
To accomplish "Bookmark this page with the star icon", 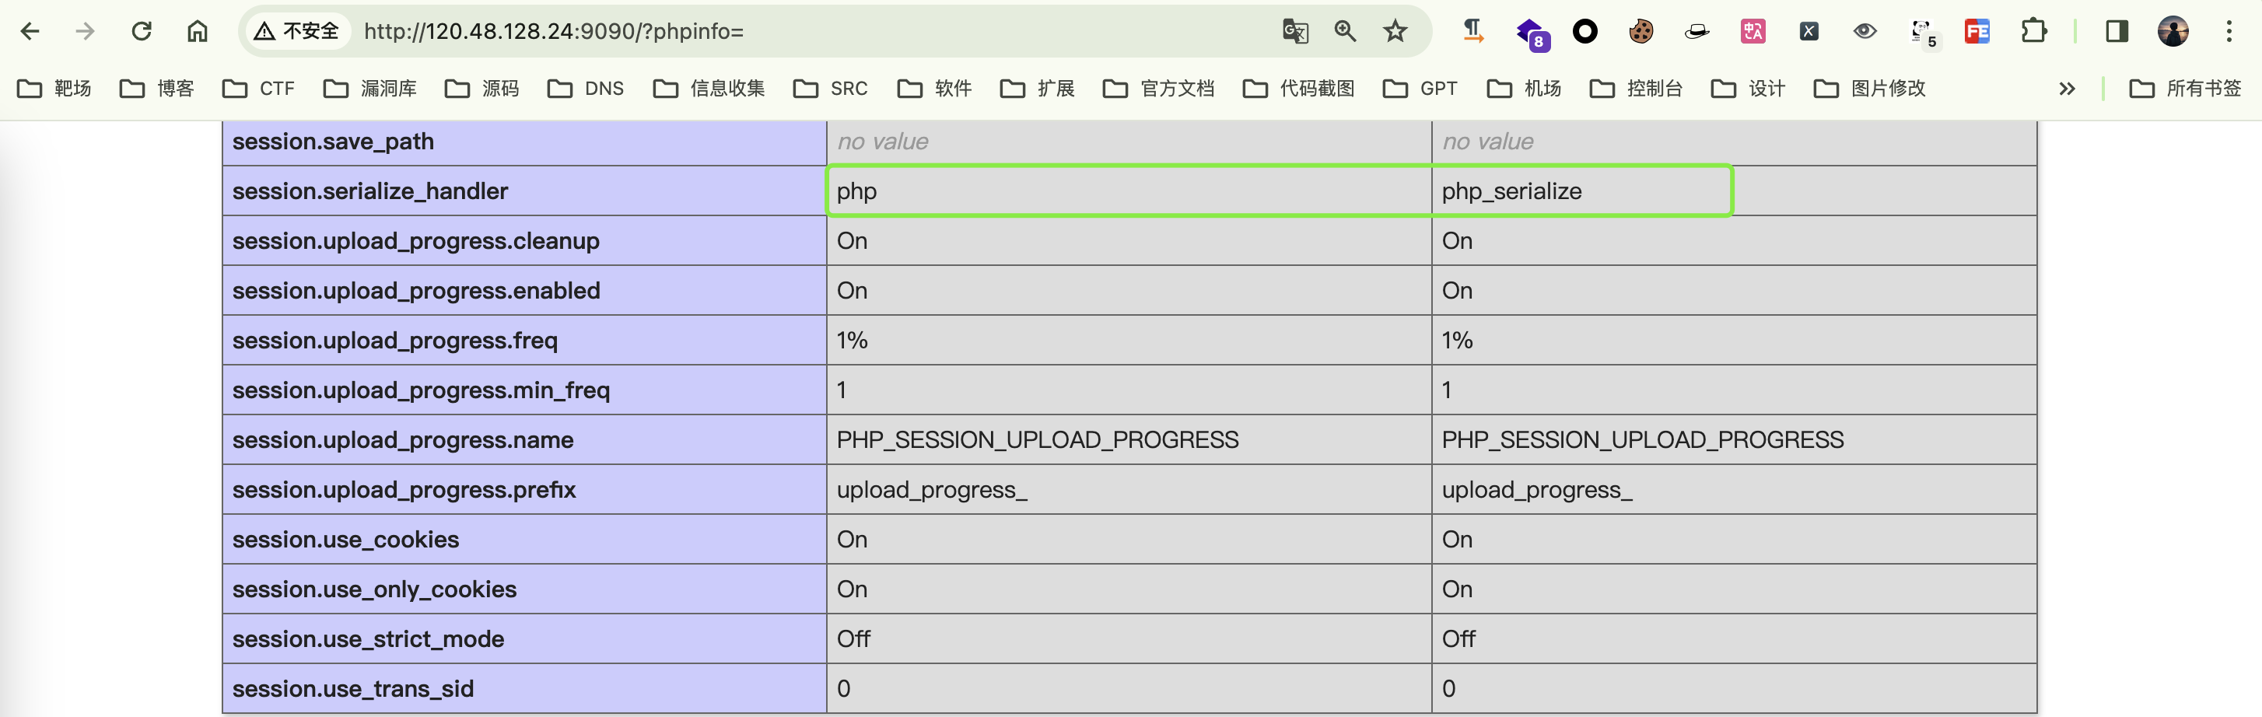I will pos(1395,32).
